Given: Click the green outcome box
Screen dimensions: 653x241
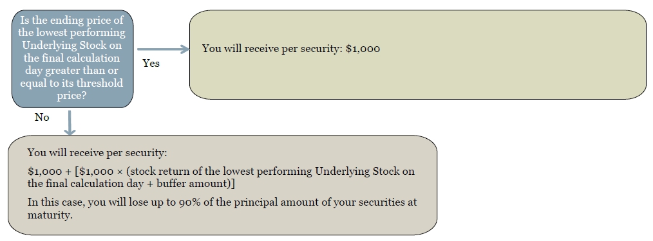Looking at the screenshot, I should (418, 55).
